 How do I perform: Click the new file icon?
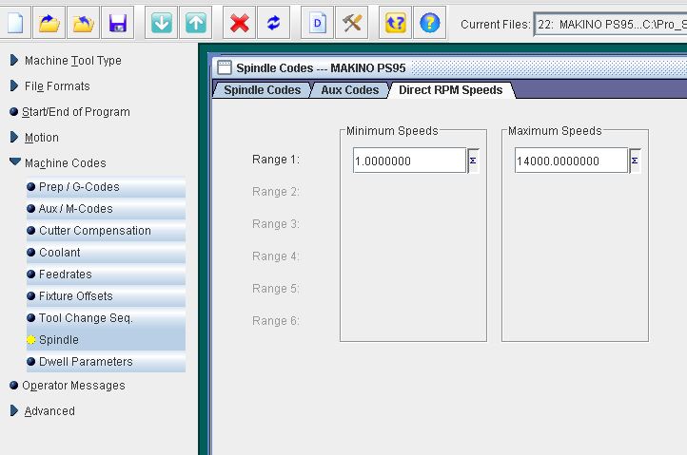[15, 23]
